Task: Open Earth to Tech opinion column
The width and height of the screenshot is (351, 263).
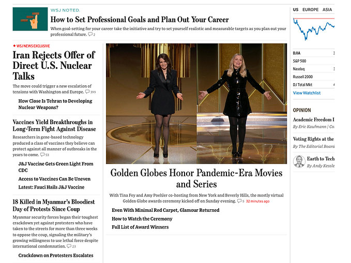Action: (321, 159)
